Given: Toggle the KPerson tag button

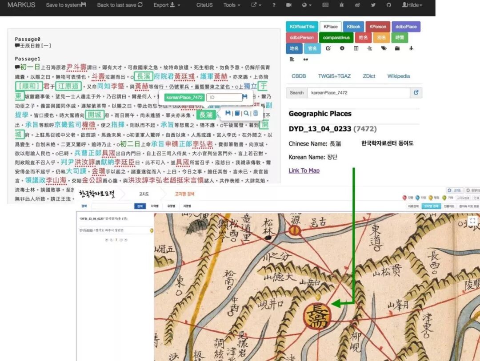Looking at the screenshot, I should coord(378,27).
